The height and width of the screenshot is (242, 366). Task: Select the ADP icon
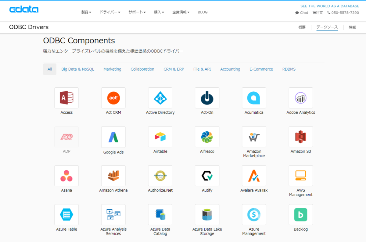[x=66, y=137]
